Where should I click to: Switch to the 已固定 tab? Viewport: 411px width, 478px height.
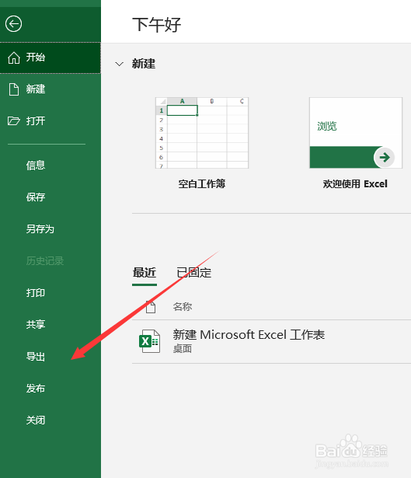coord(194,273)
